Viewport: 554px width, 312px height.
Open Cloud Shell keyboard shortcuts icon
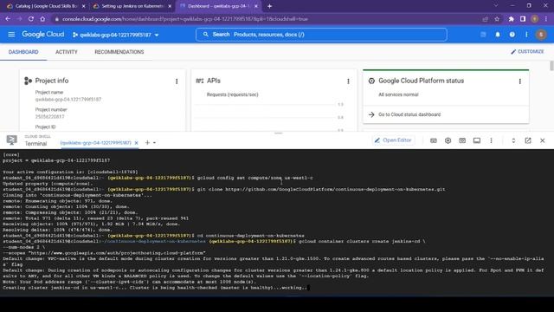pyautogui.click(x=433, y=140)
